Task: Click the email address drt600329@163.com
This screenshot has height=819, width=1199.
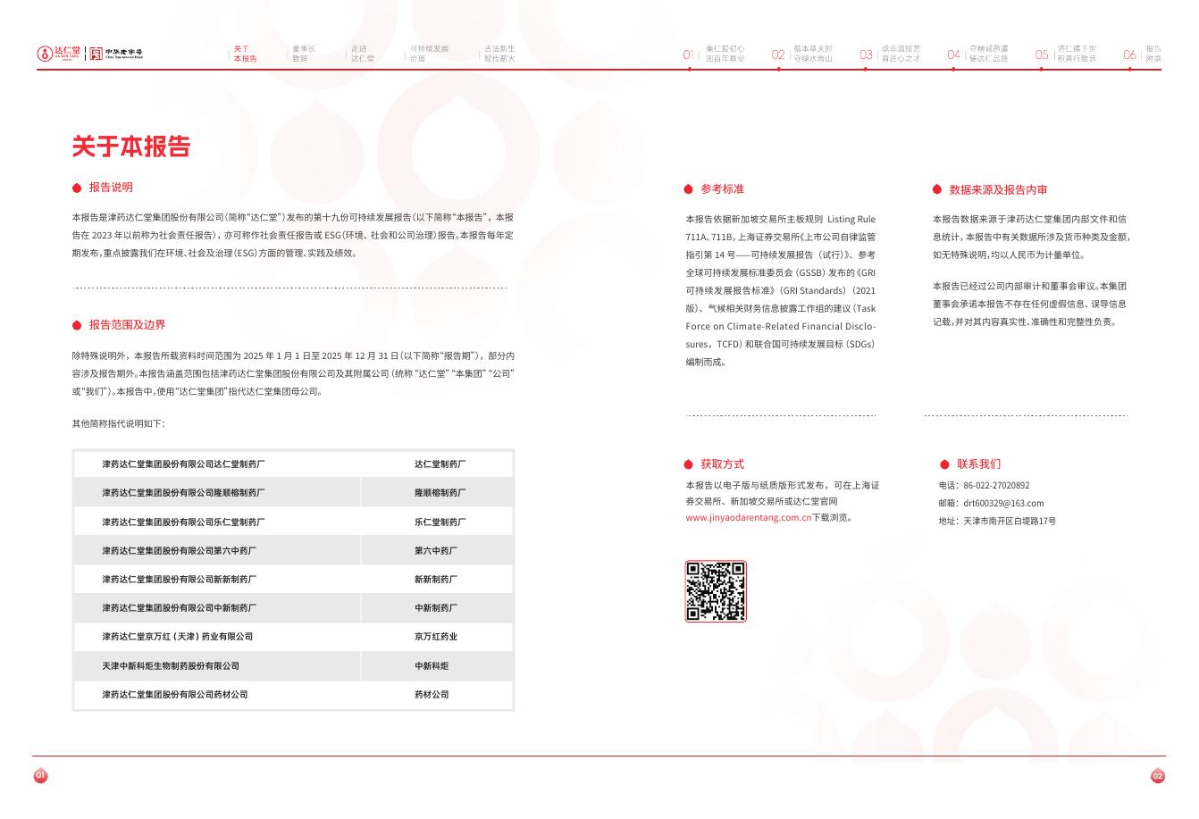Action: (1003, 503)
